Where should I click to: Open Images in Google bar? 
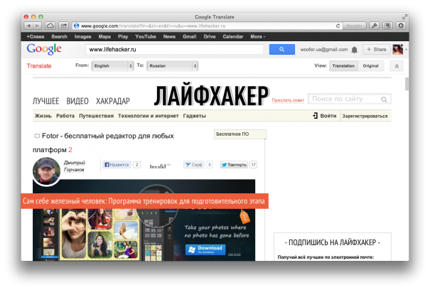(x=83, y=36)
